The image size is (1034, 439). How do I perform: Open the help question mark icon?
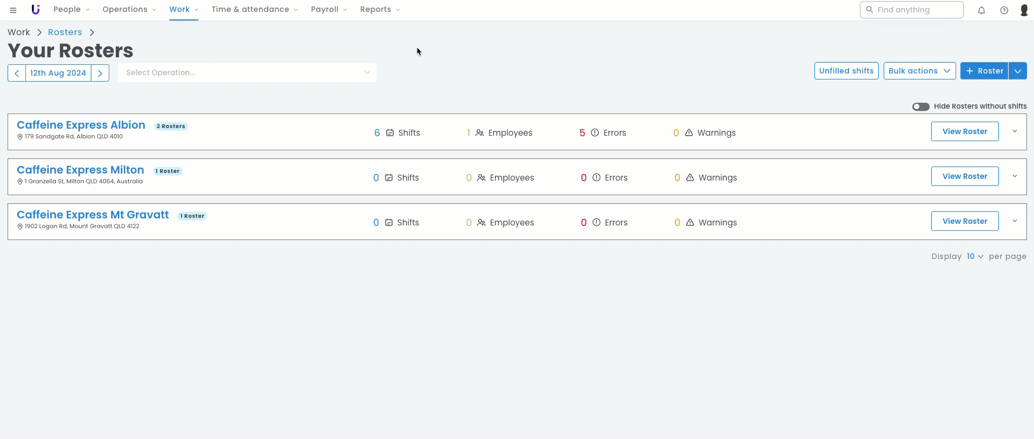[x=1004, y=10]
